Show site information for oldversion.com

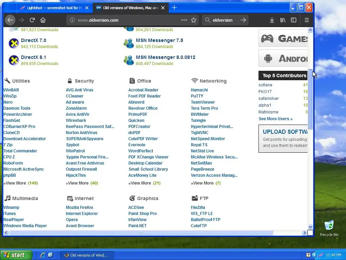coord(72,20)
